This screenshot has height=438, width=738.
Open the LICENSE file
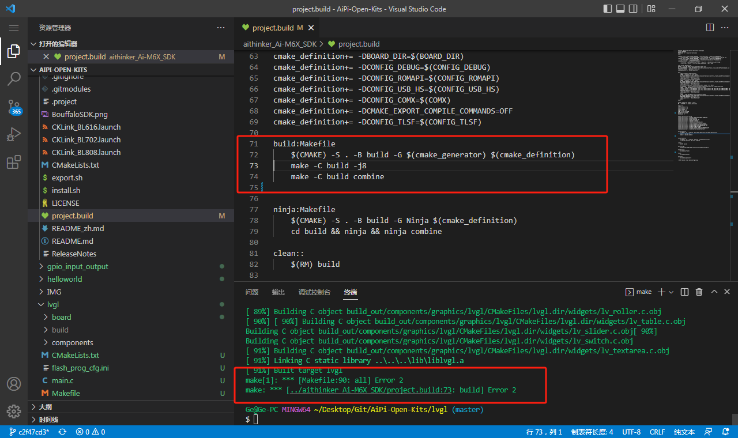[x=131, y=203]
